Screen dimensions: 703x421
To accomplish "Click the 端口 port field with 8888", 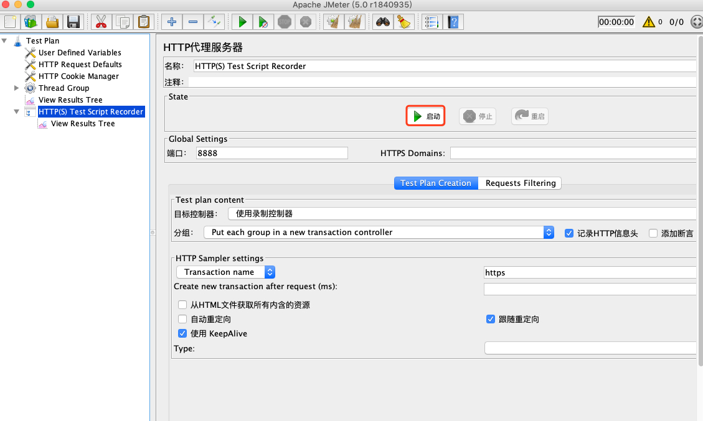I will click(x=271, y=153).
